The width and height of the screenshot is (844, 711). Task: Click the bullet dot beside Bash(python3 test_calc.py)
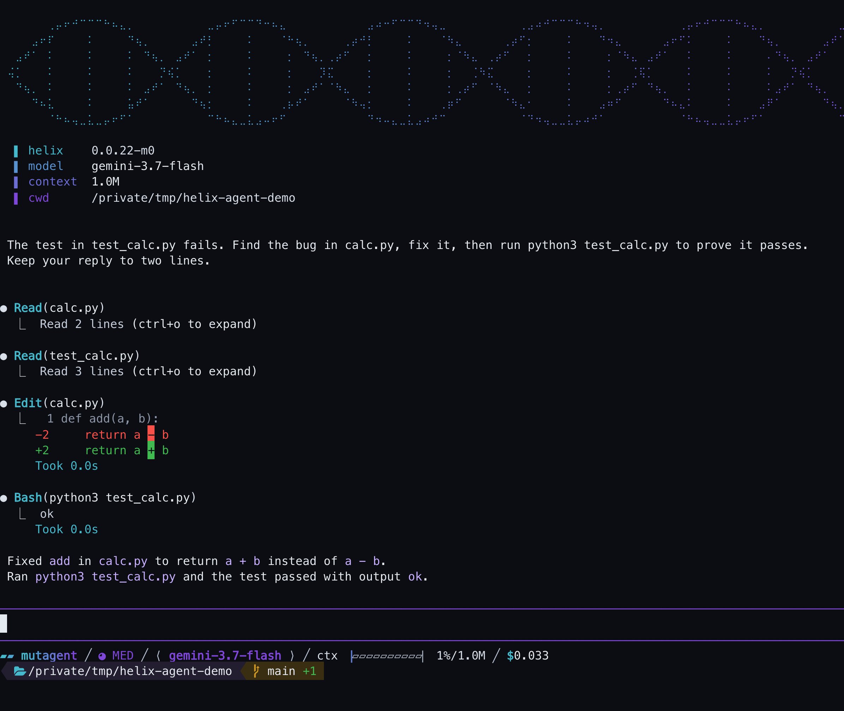[4, 499]
